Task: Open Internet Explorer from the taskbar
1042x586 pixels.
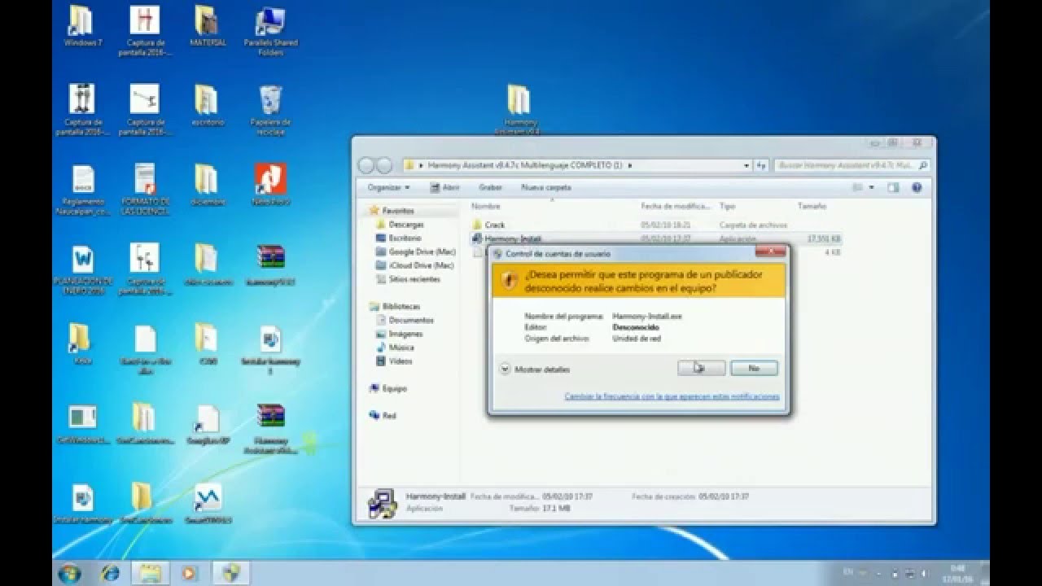Action: pyautogui.click(x=110, y=573)
